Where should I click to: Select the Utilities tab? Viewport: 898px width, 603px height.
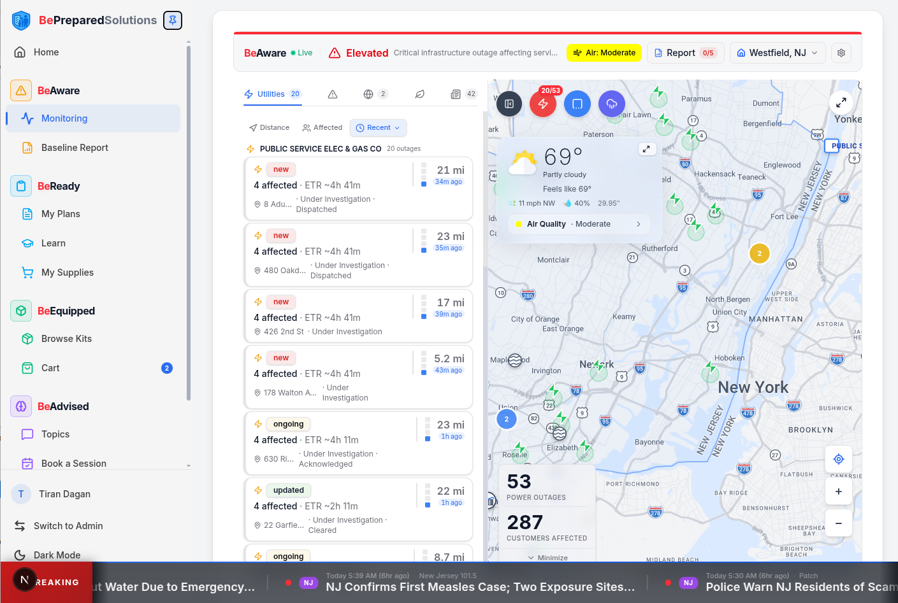click(273, 94)
